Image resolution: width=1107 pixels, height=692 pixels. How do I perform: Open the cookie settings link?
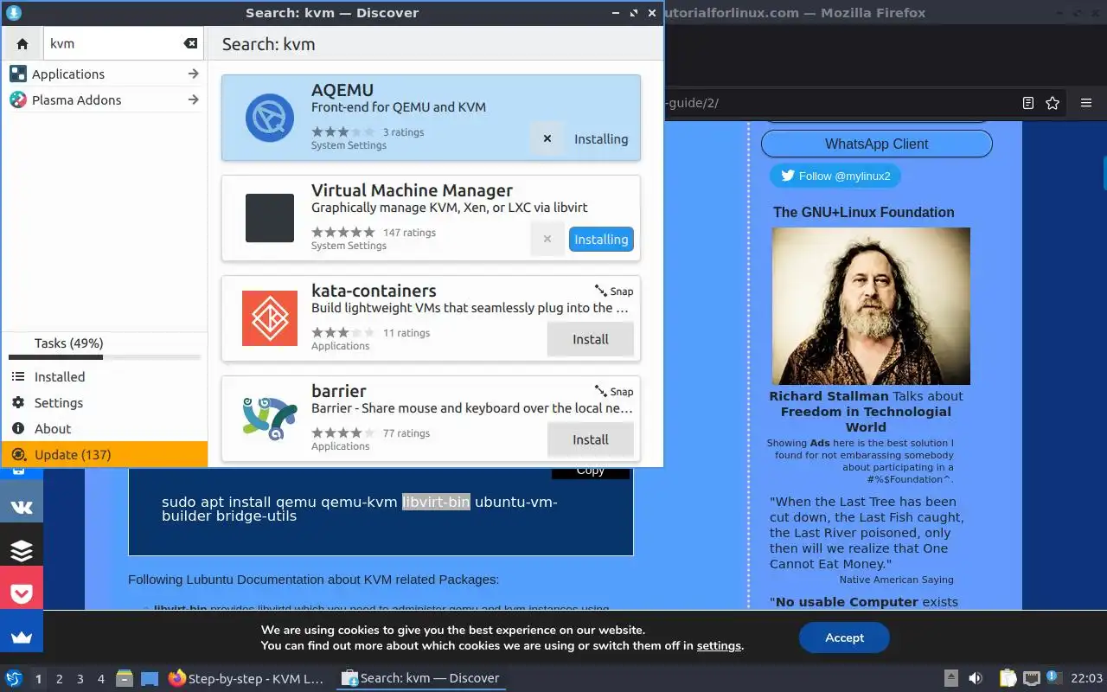[x=719, y=646]
